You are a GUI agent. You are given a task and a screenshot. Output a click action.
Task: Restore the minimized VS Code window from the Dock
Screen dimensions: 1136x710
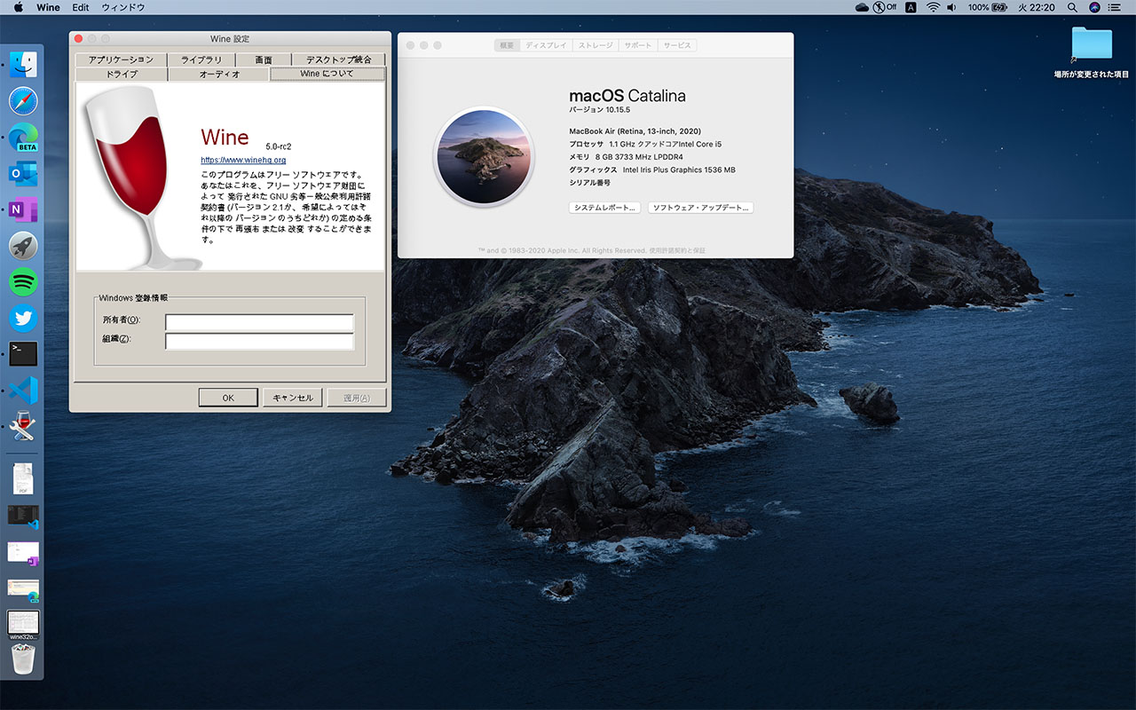click(x=23, y=517)
